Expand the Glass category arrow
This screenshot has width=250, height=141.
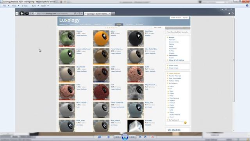(168, 91)
